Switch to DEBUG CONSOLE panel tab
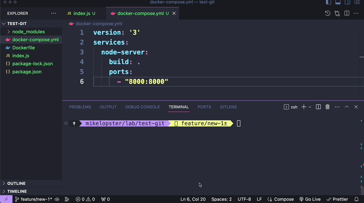 143,107
